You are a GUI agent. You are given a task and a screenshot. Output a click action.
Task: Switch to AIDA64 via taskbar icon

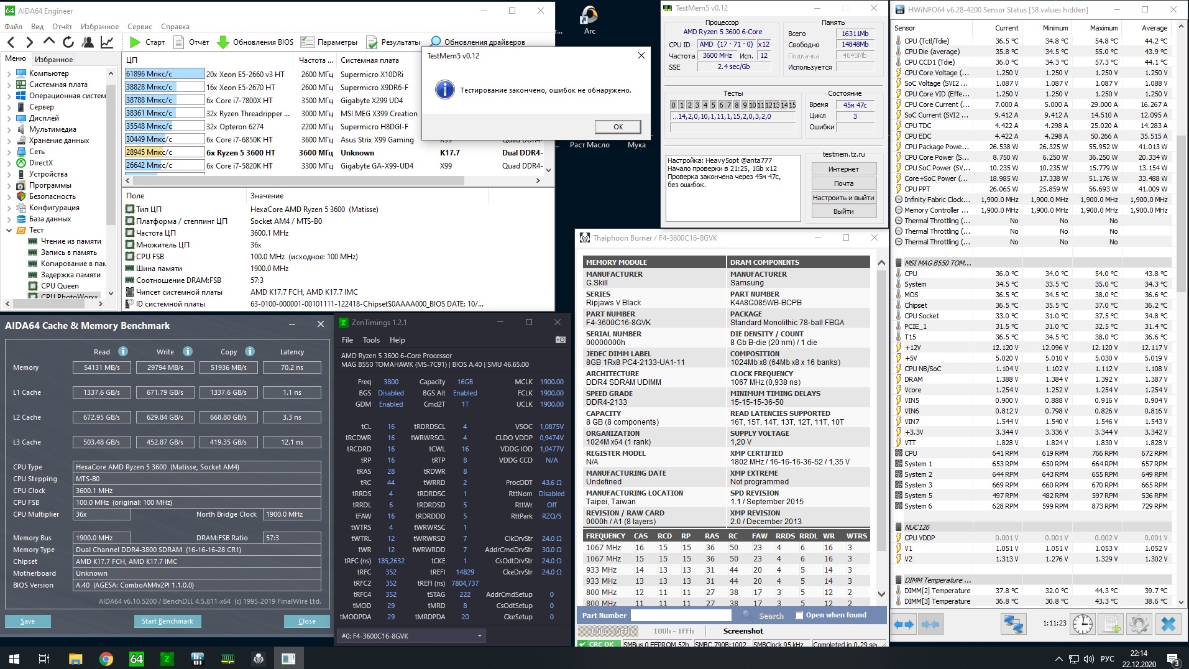(137, 658)
